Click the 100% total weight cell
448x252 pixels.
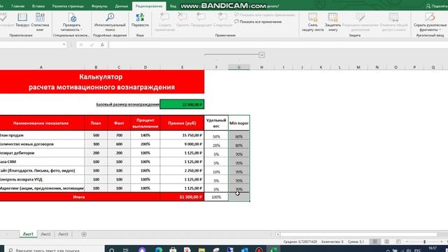click(216, 197)
